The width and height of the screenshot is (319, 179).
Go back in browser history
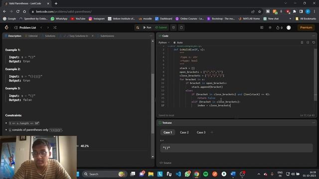point(4,11)
